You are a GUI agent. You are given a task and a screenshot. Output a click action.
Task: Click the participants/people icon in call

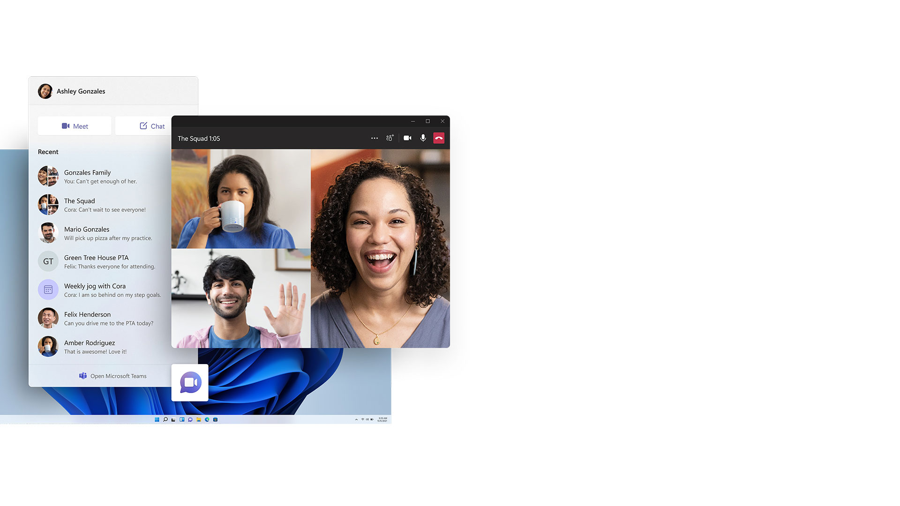(390, 138)
